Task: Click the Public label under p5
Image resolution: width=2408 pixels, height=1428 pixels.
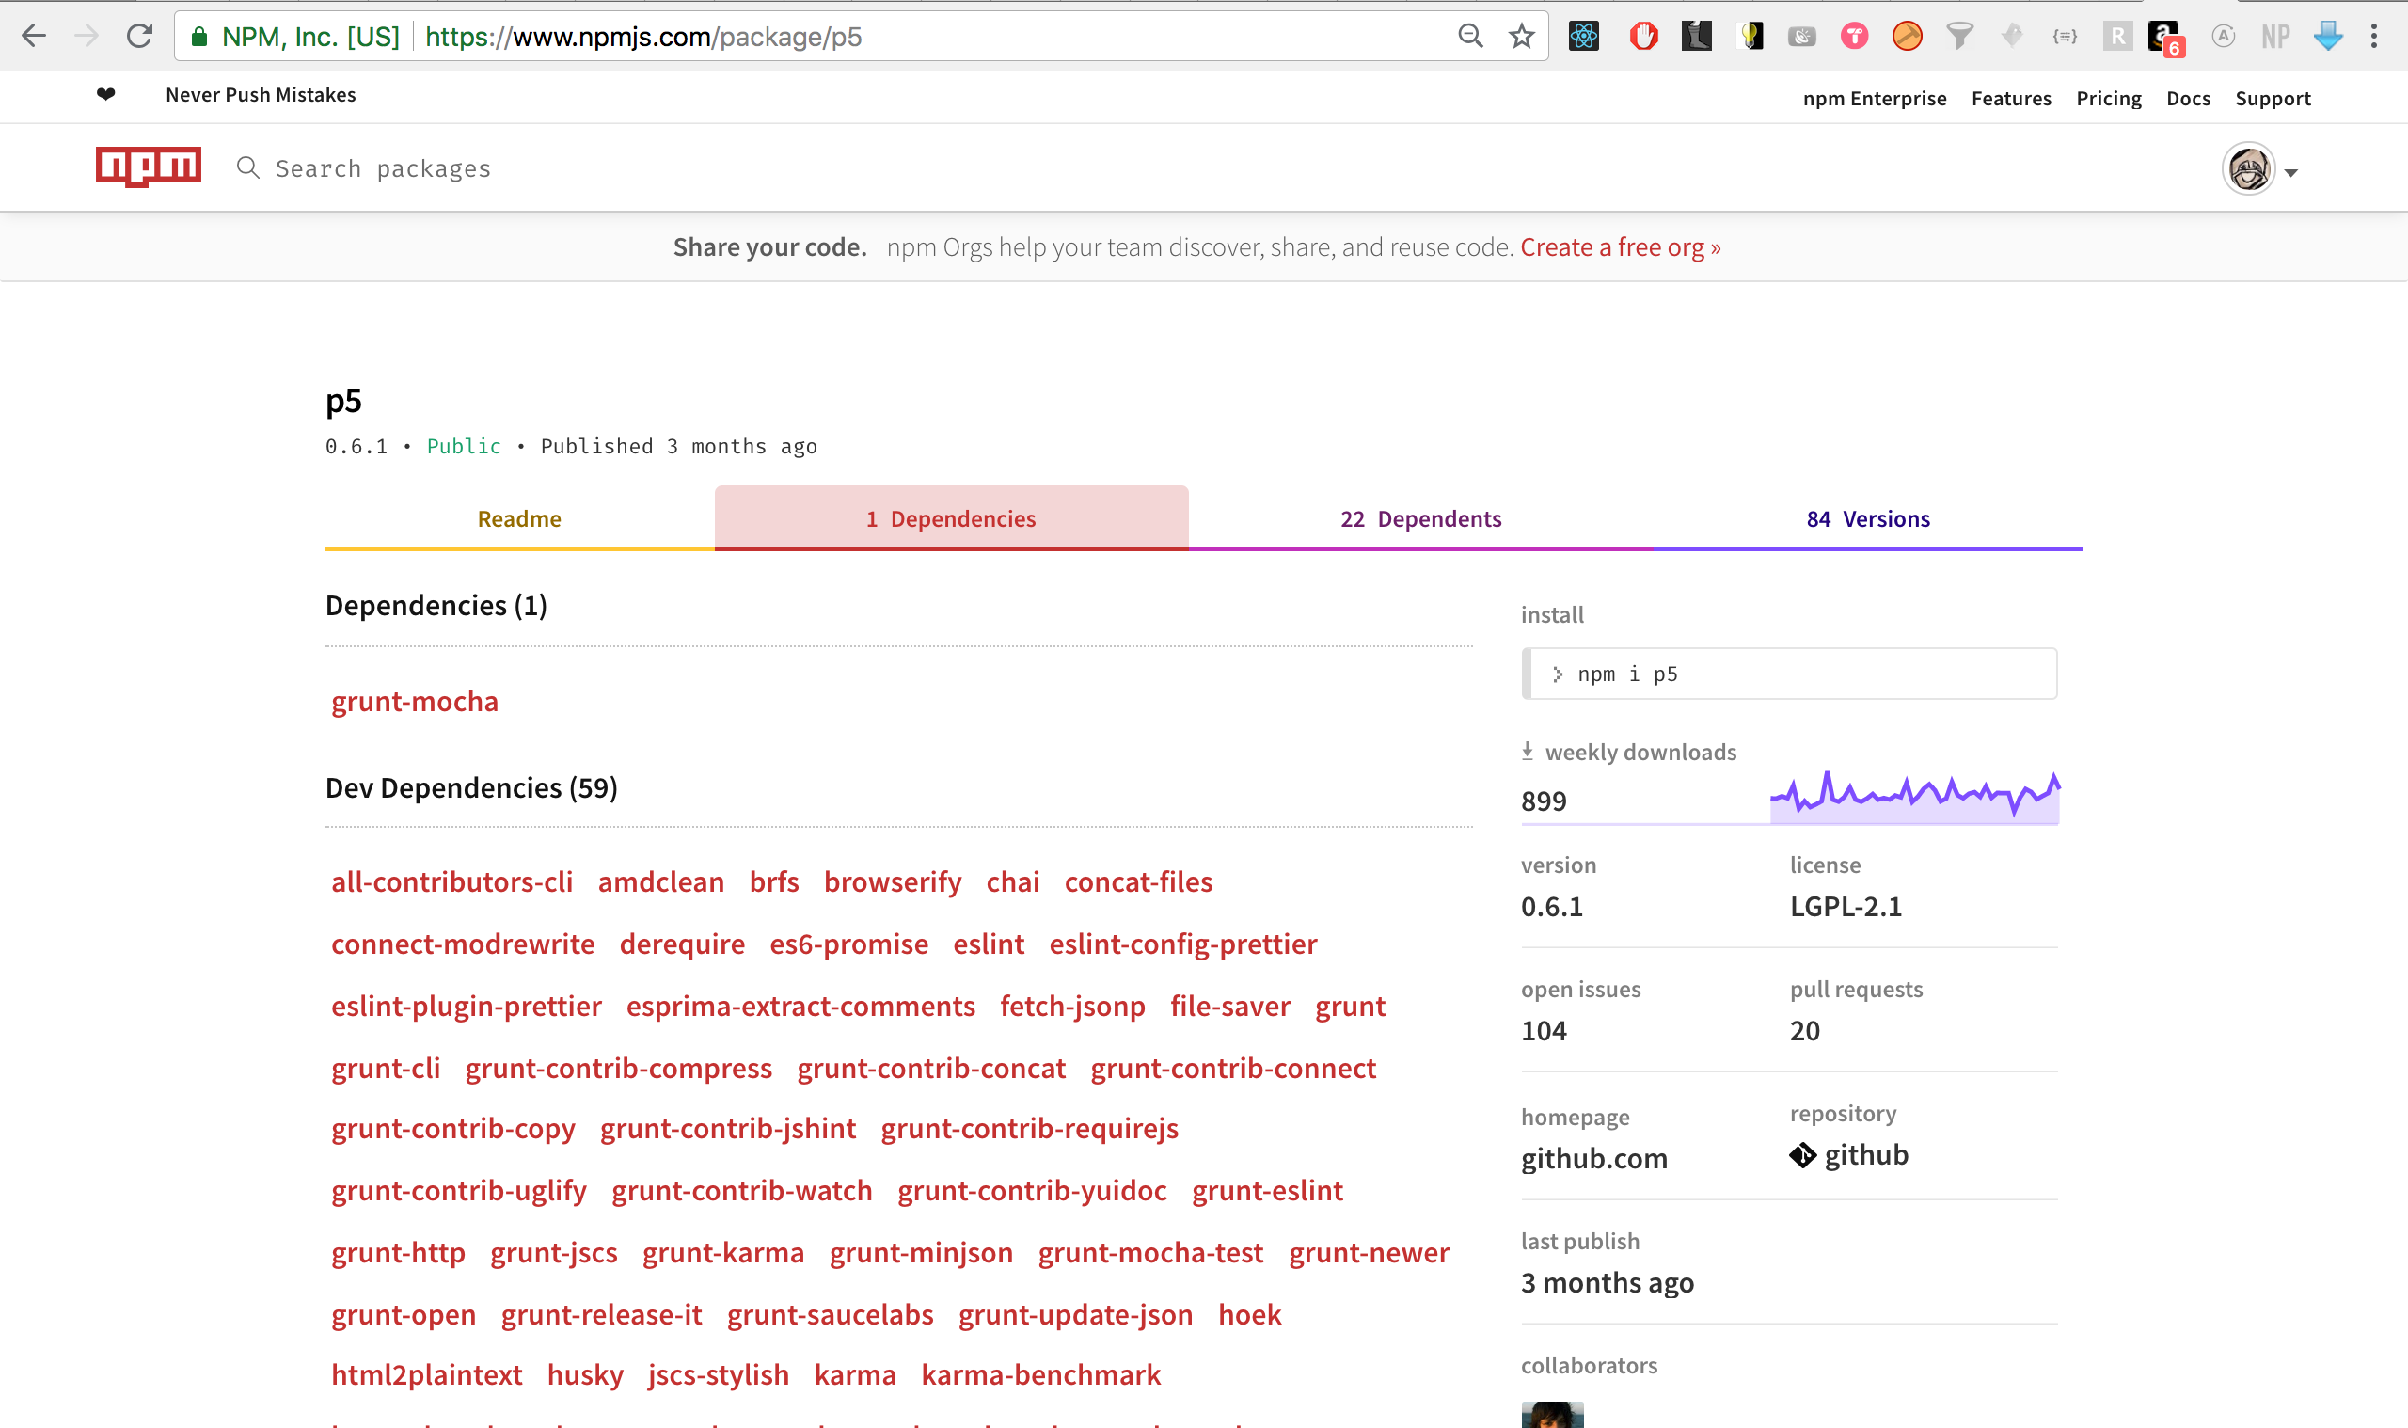Action: 464,447
